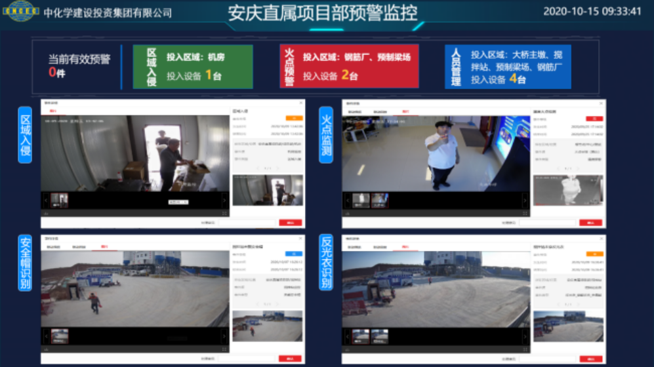
Task: Close the 区域入侵 alarm detail window
Action: coord(300,103)
